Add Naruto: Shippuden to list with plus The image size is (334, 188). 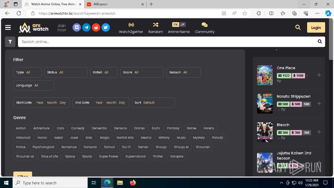[x=319, y=104]
